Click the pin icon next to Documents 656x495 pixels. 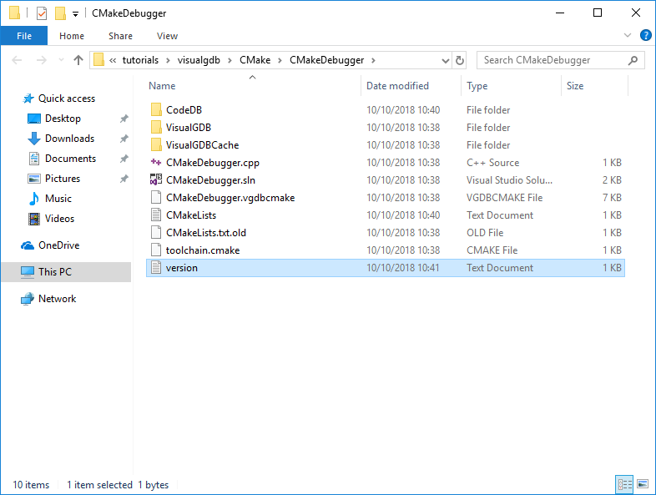(124, 159)
